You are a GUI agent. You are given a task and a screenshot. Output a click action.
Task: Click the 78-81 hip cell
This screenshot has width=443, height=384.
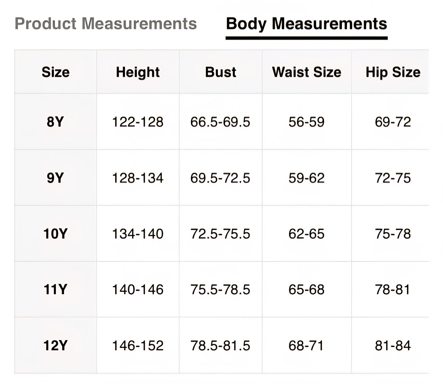(392, 290)
